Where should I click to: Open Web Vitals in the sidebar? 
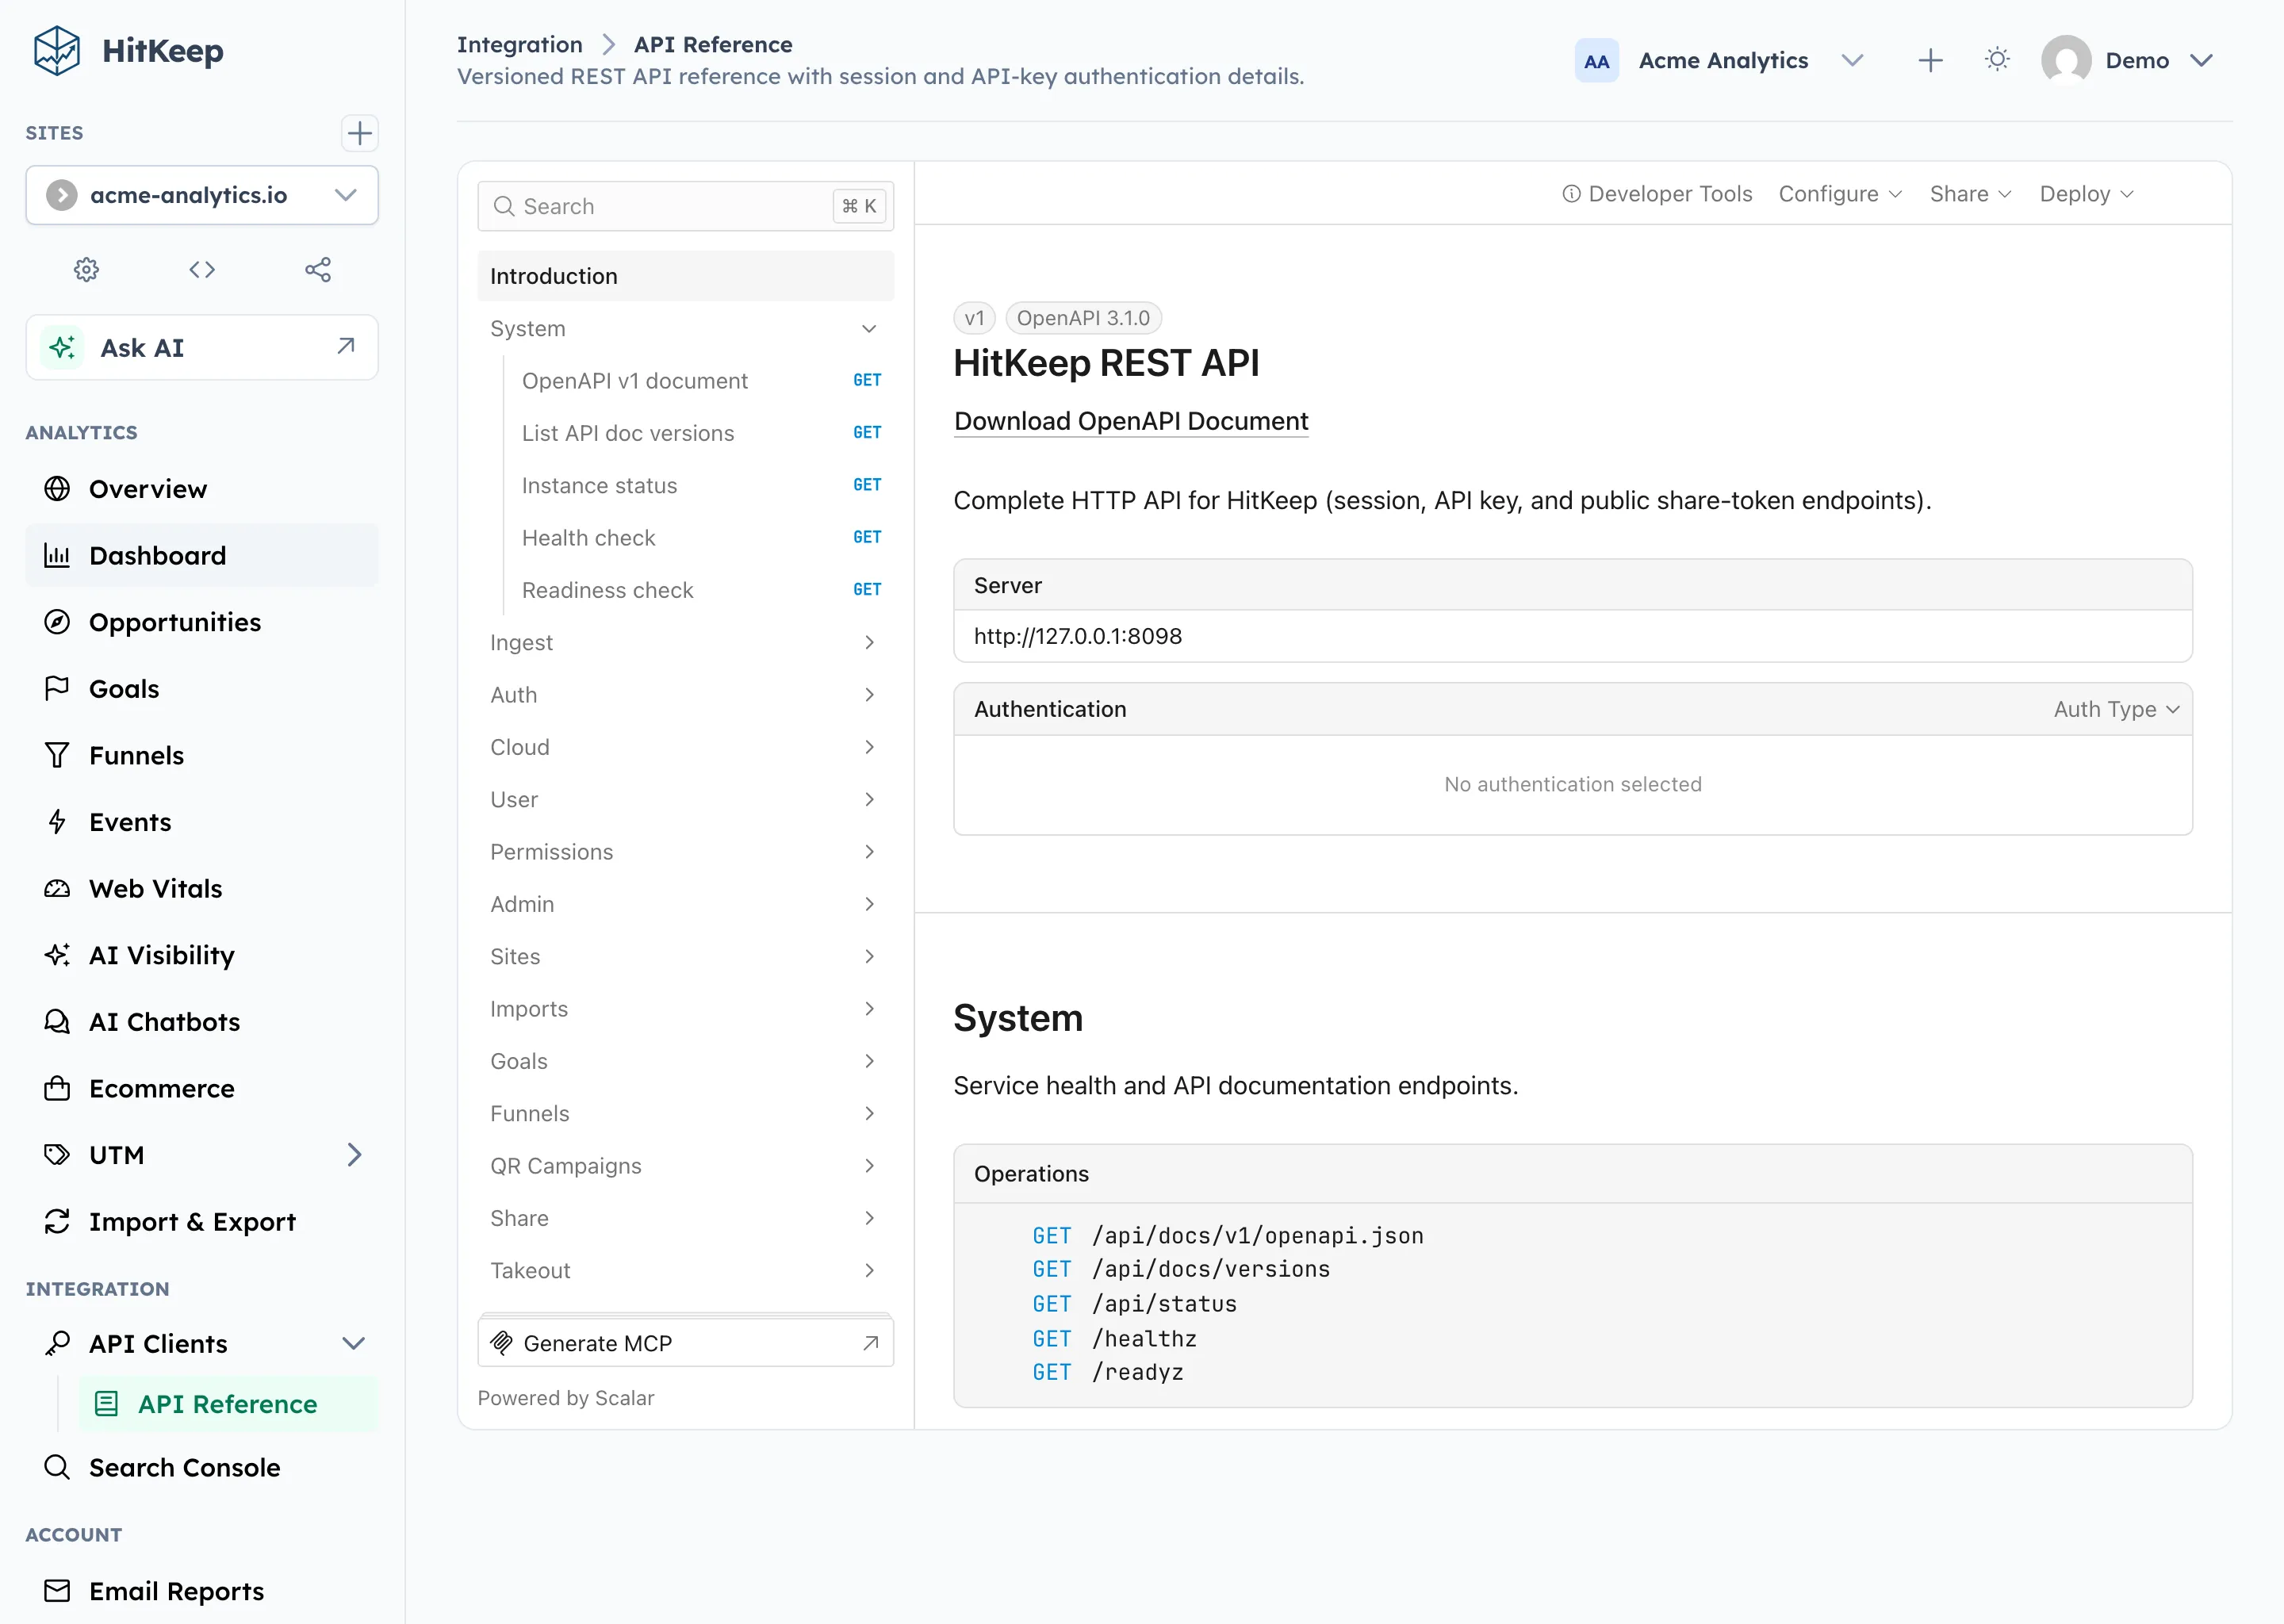pos(202,888)
